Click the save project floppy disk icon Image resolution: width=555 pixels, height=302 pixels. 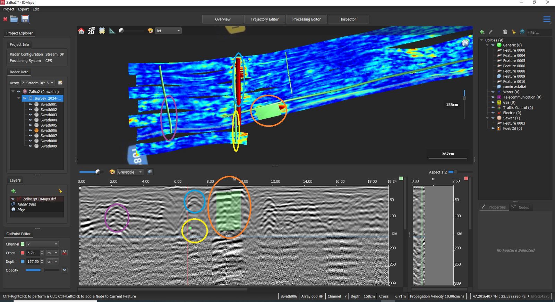click(x=25, y=19)
